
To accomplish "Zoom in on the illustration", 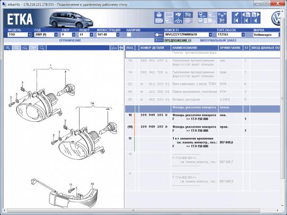I will tap(8, 48).
